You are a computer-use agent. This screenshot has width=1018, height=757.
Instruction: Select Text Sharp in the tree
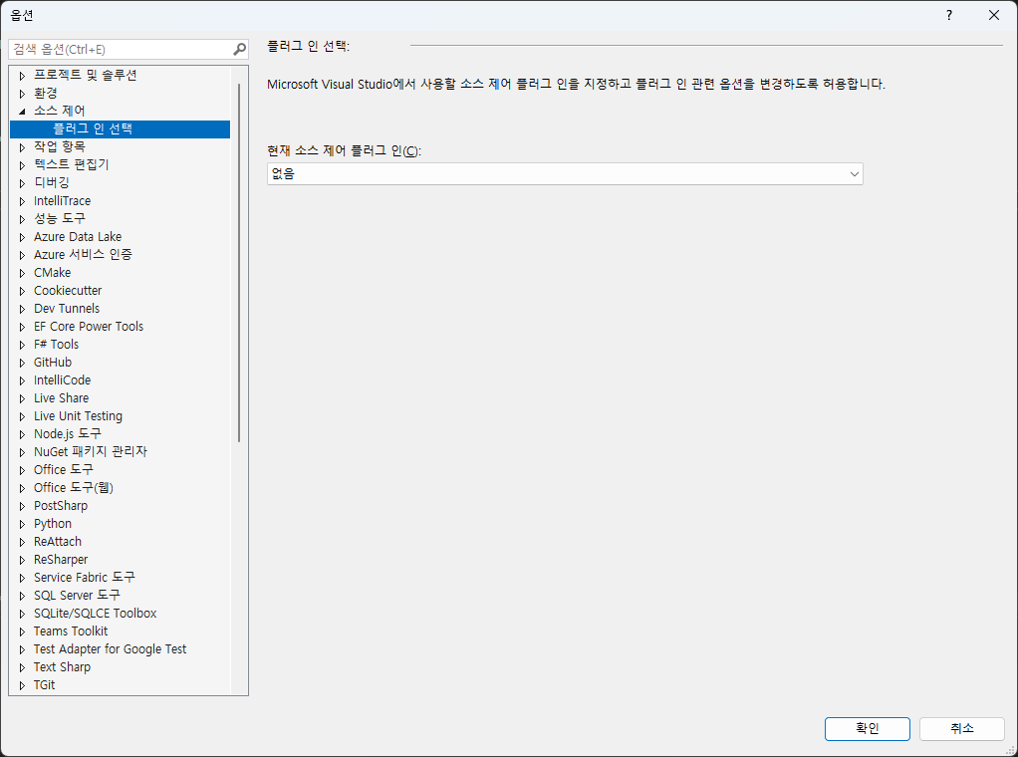pyautogui.click(x=63, y=667)
